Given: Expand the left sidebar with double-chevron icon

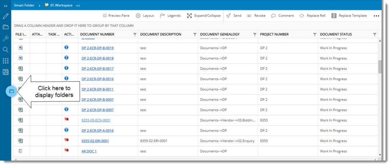Looking at the screenshot, I should [5, 6].
